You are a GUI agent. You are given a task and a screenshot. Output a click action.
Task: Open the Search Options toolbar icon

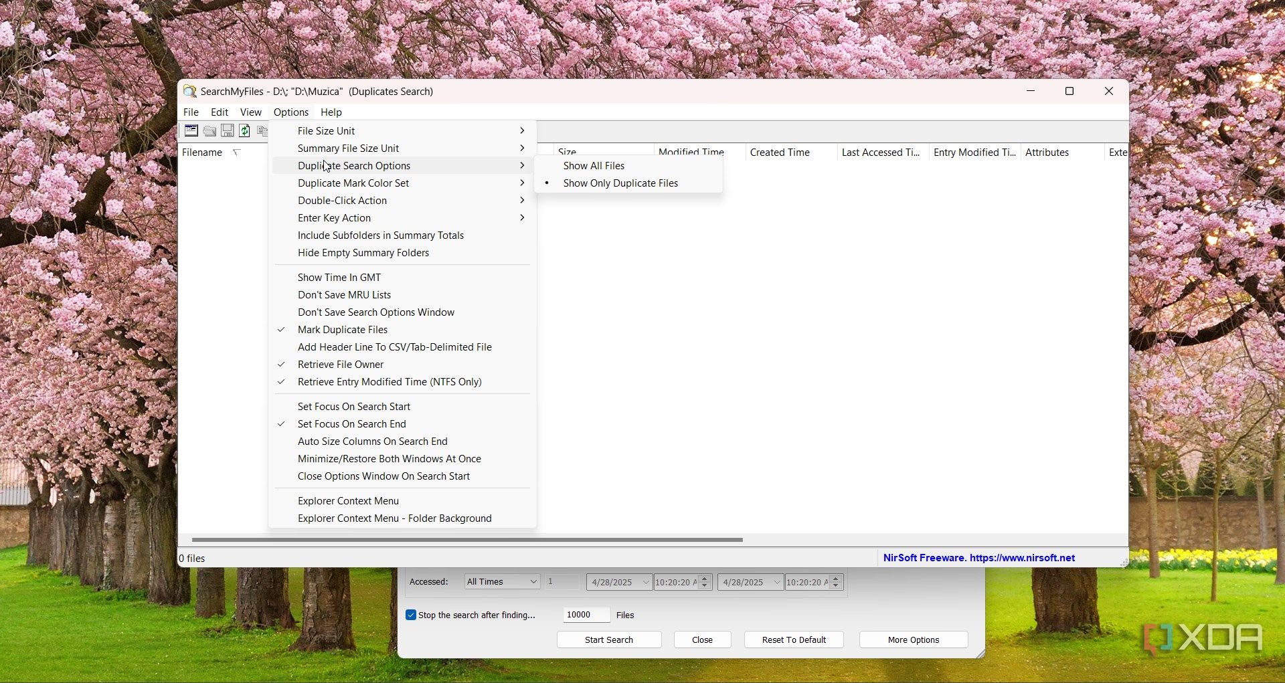click(191, 130)
